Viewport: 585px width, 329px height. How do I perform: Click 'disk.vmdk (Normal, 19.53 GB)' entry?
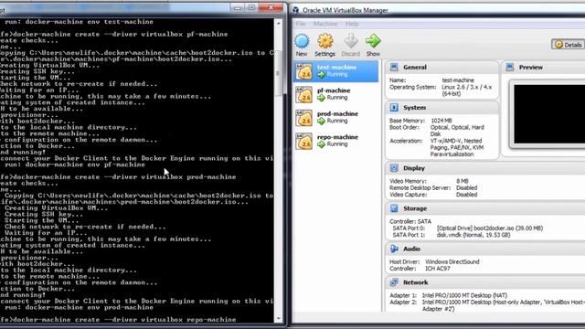(x=473, y=235)
